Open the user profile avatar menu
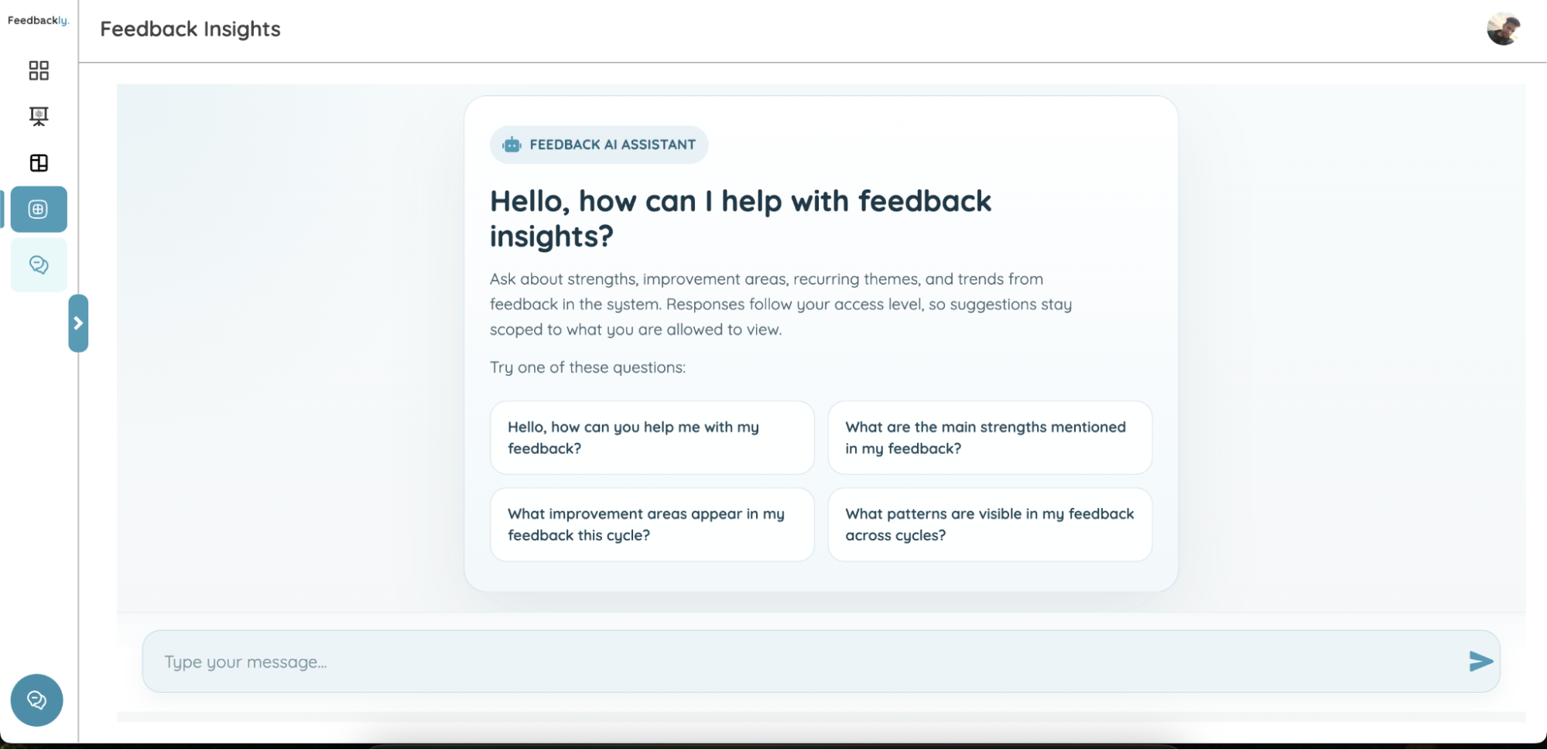The width and height of the screenshot is (1547, 750). [1503, 29]
